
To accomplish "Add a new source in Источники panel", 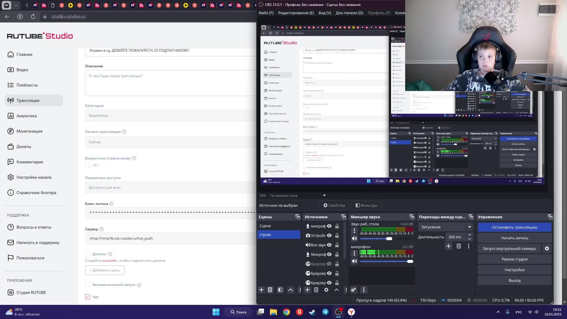I will point(307,290).
